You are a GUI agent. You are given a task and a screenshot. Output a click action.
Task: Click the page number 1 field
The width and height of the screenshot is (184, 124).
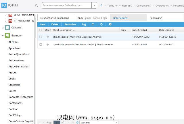(57, 122)
